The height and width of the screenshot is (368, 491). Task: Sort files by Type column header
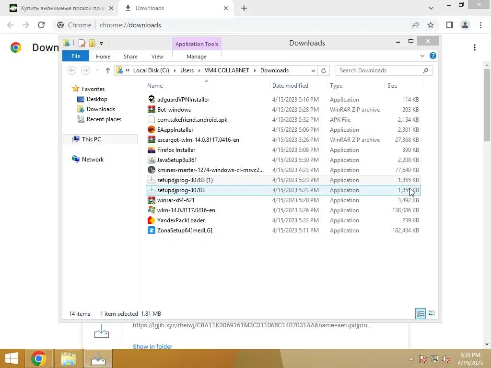(336, 86)
